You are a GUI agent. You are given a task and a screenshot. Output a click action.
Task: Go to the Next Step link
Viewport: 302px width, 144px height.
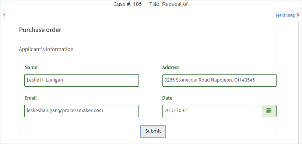285,15
